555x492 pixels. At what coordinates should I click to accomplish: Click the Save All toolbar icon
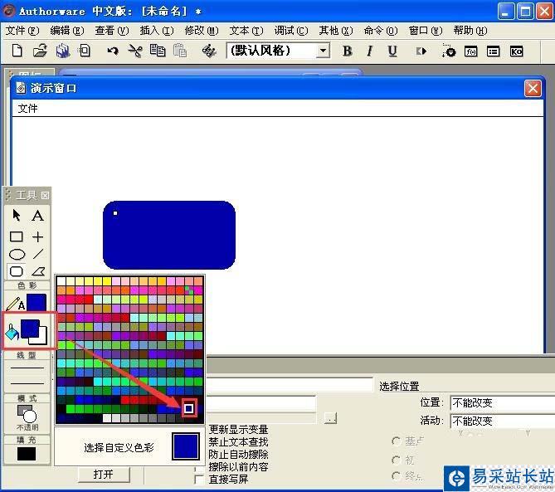pyautogui.click(x=62, y=51)
